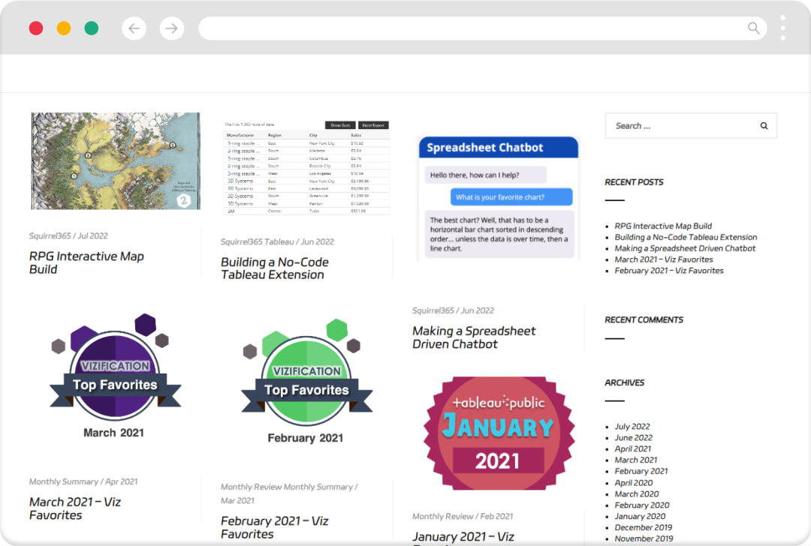The height and width of the screenshot is (546, 811).
Task: Open the RPG Interactive Map Build post title
Action: pos(86,263)
